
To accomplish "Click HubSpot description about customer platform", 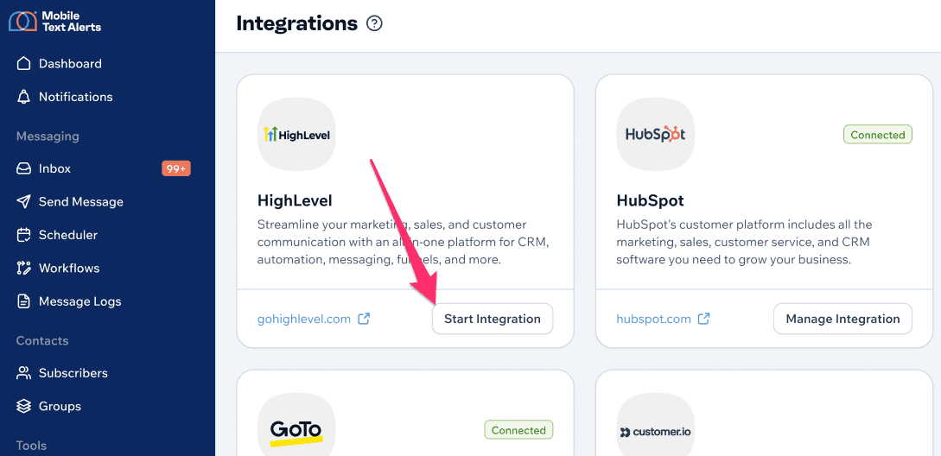I will pyautogui.click(x=744, y=243).
